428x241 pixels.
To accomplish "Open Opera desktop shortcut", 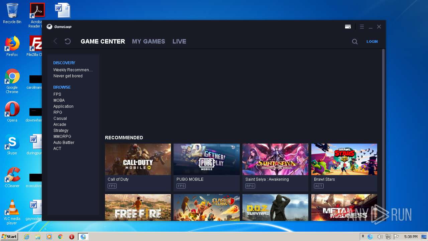I will point(12,112).
